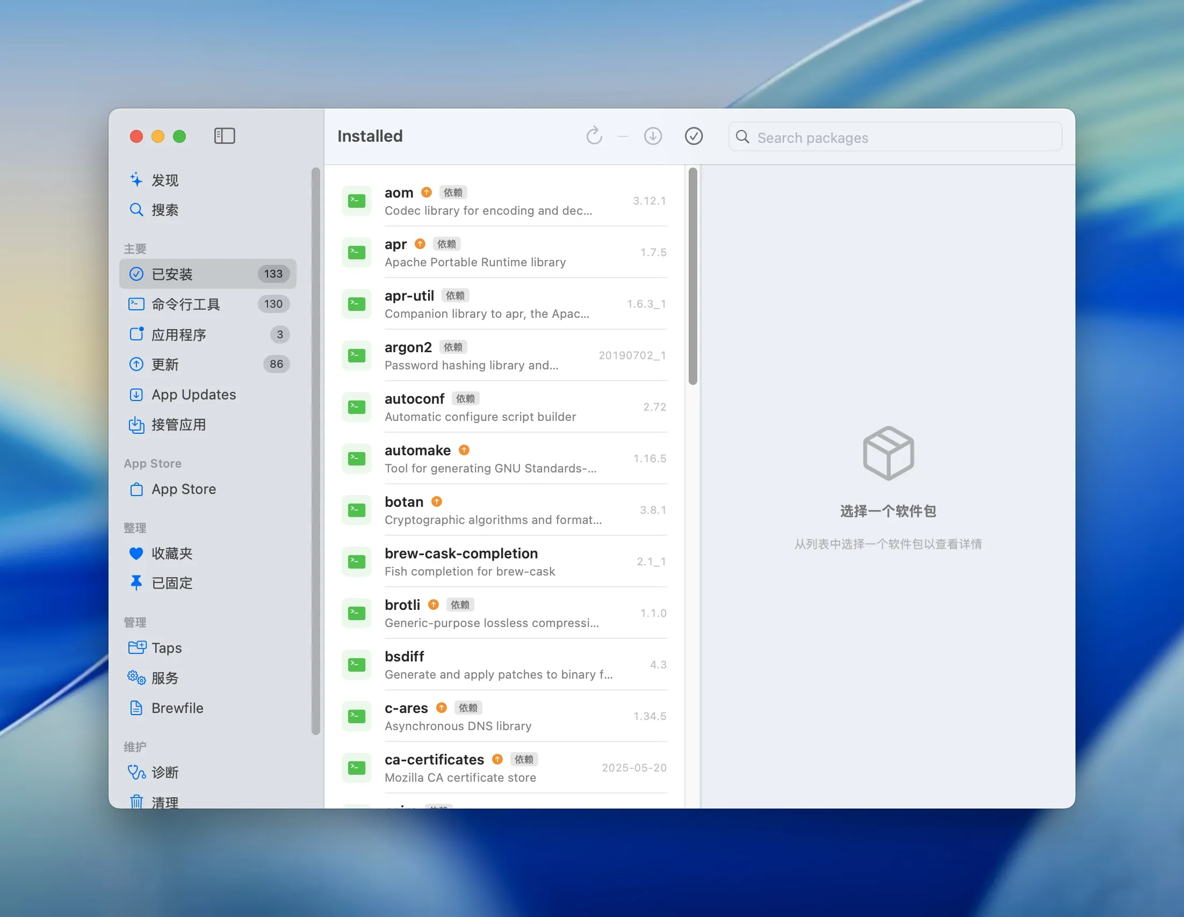The height and width of the screenshot is (917, 1184).
Task: Select the 应用程序 section
Action: (179, 334)
